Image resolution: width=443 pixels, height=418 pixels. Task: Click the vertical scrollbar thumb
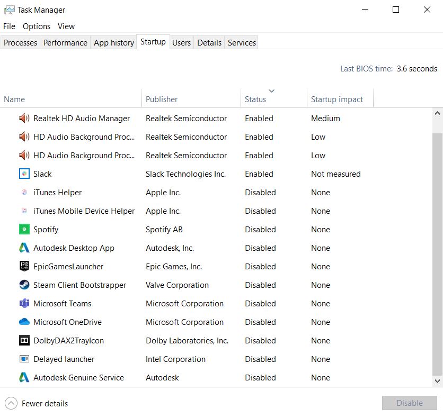pos(437,255)
